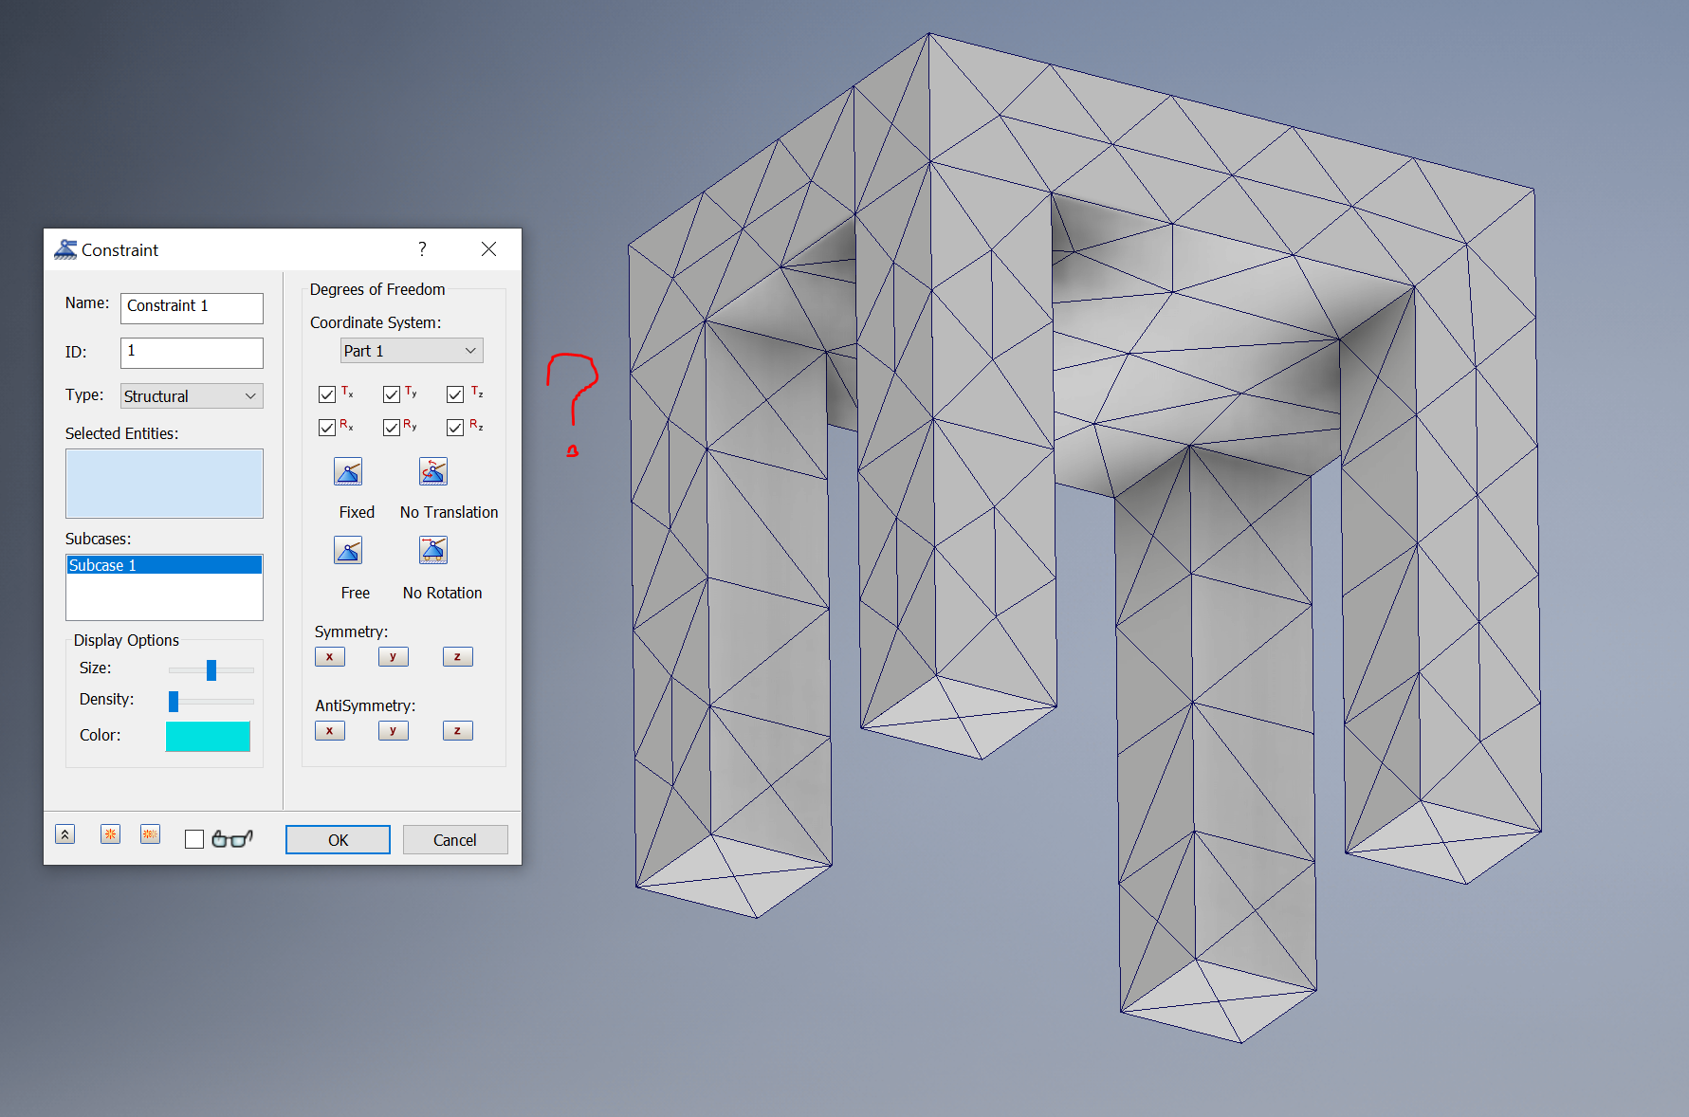Screen dimensions: 1689x1117
Task: Uncheck the Tx translation degree of freedom
Action: coord(326,394)
